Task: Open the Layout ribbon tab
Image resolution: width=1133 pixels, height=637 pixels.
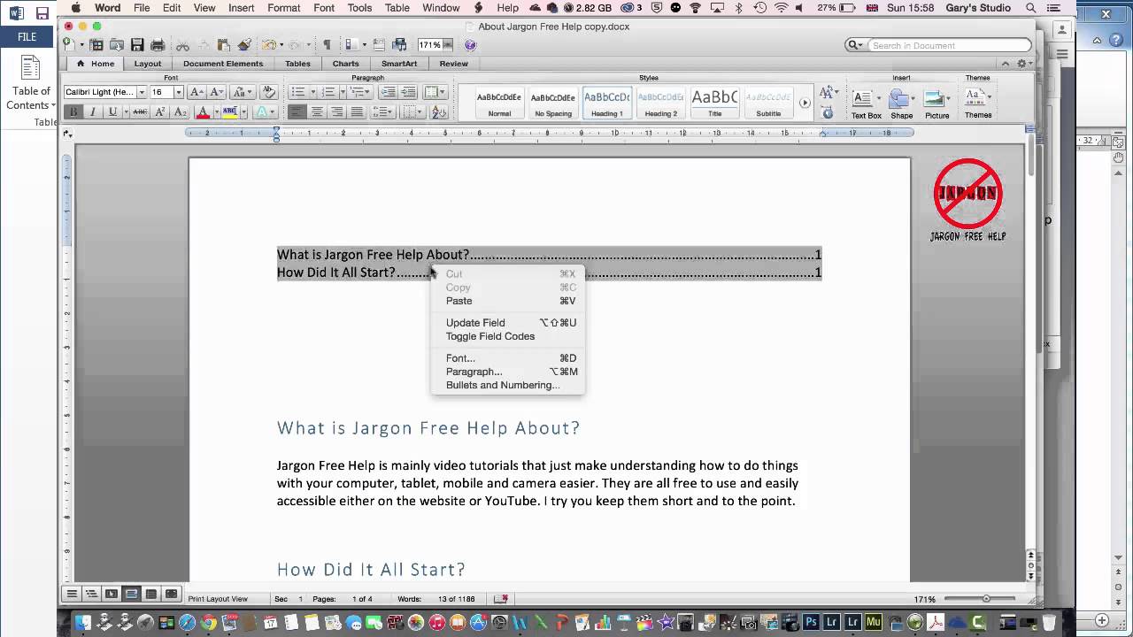Action: coord(148,64)
